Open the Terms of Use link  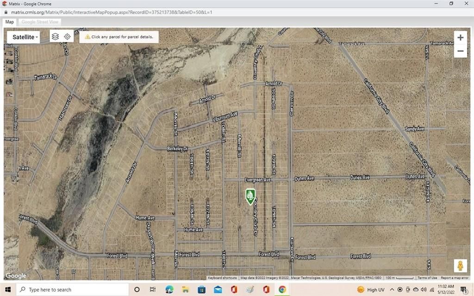[x=427, y=278]
